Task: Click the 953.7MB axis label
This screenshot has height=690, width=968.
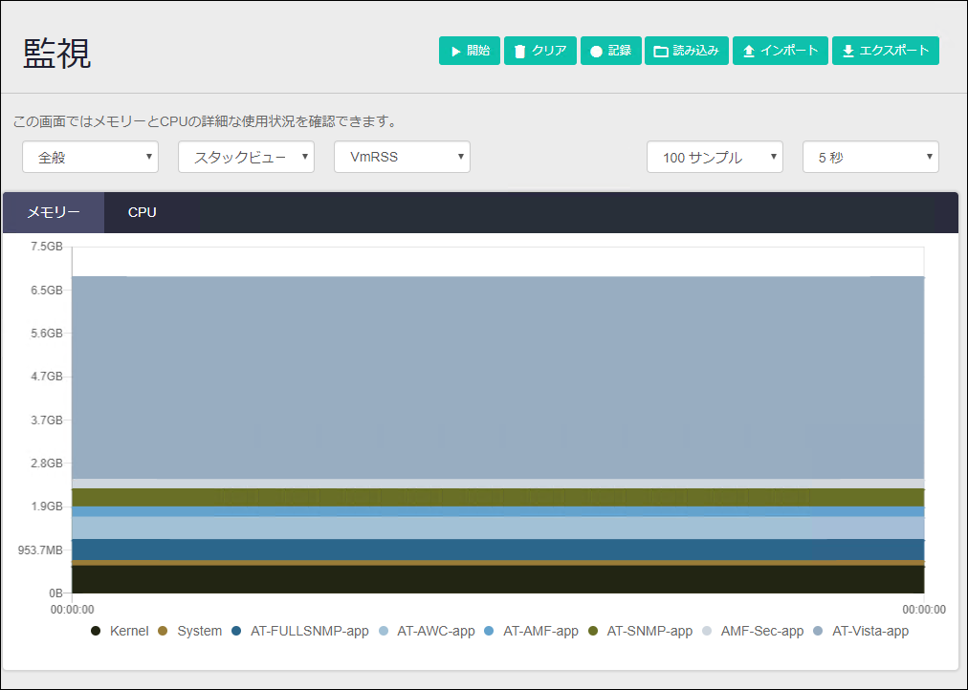Action: 40,550
